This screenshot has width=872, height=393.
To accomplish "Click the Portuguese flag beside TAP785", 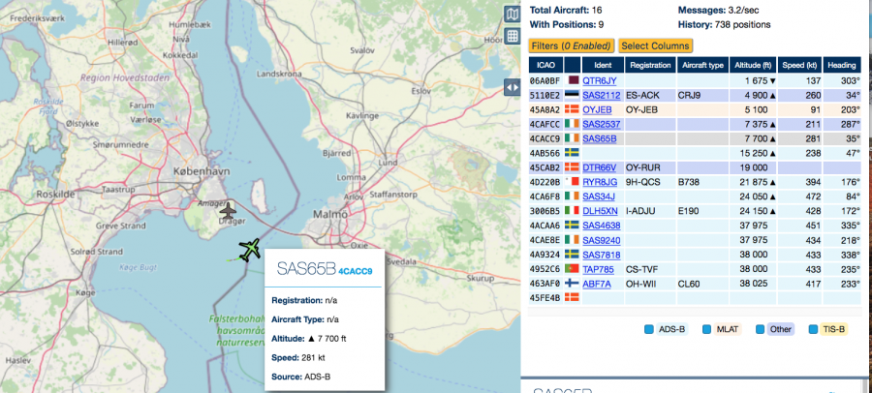I will pyautogui.click(x=572, y=269).
